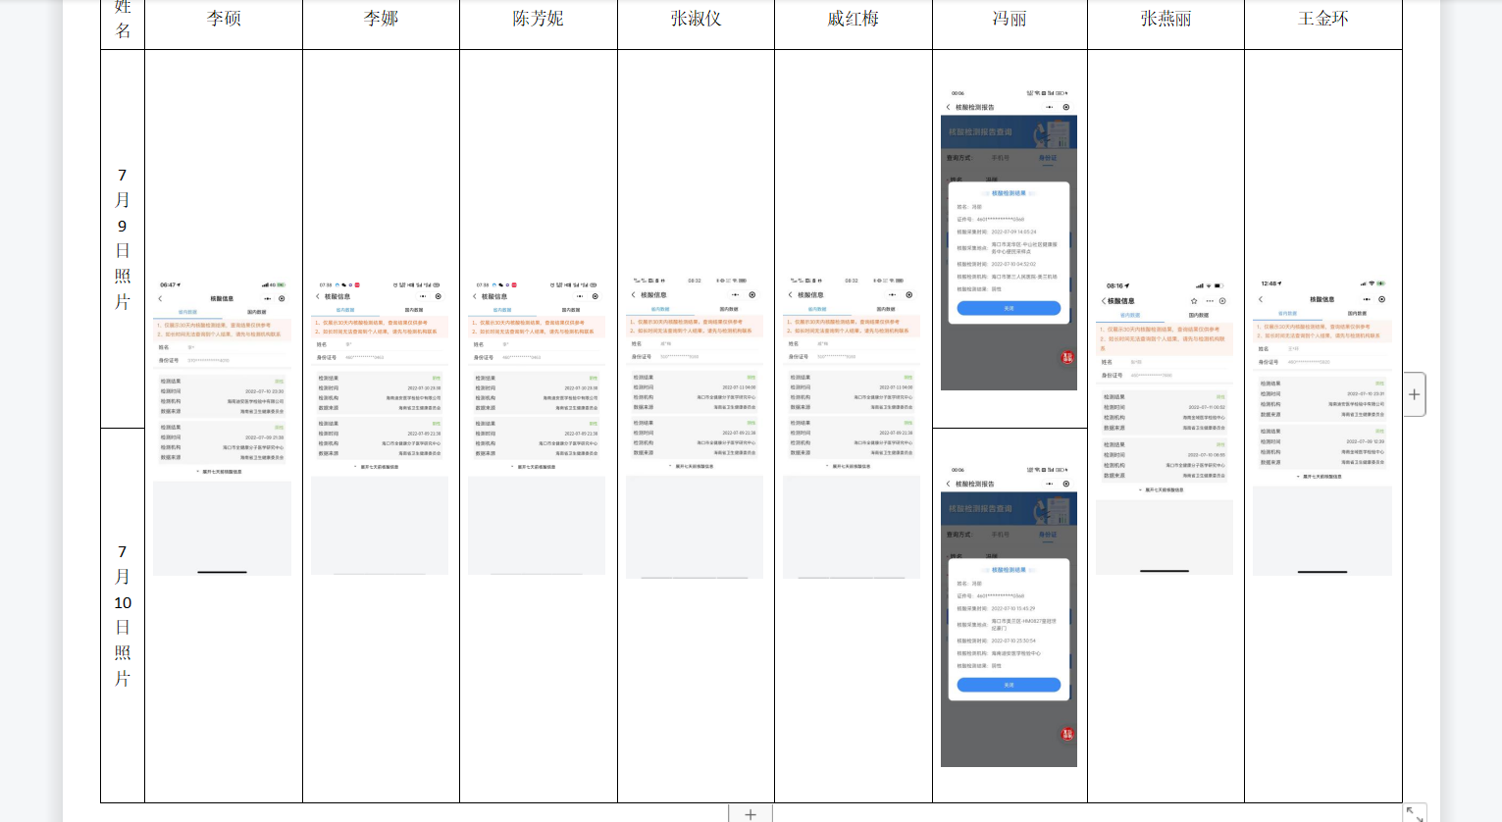Viewport: 1502px width, 822px height.
Task: Select the 省内数据 tab in 戚红梅's screenshot
Action: click(817, 309)
